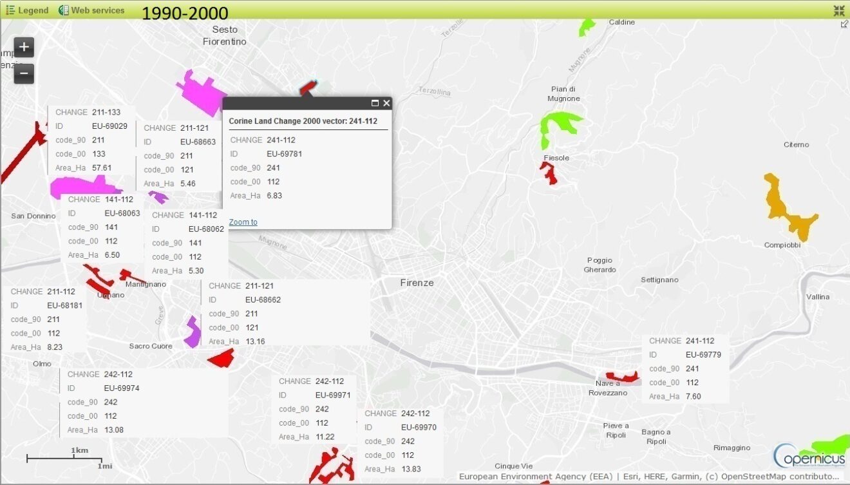
Task: Click the Firenze city label on the map
Action: pyautogui.click(x=417, y=283)
